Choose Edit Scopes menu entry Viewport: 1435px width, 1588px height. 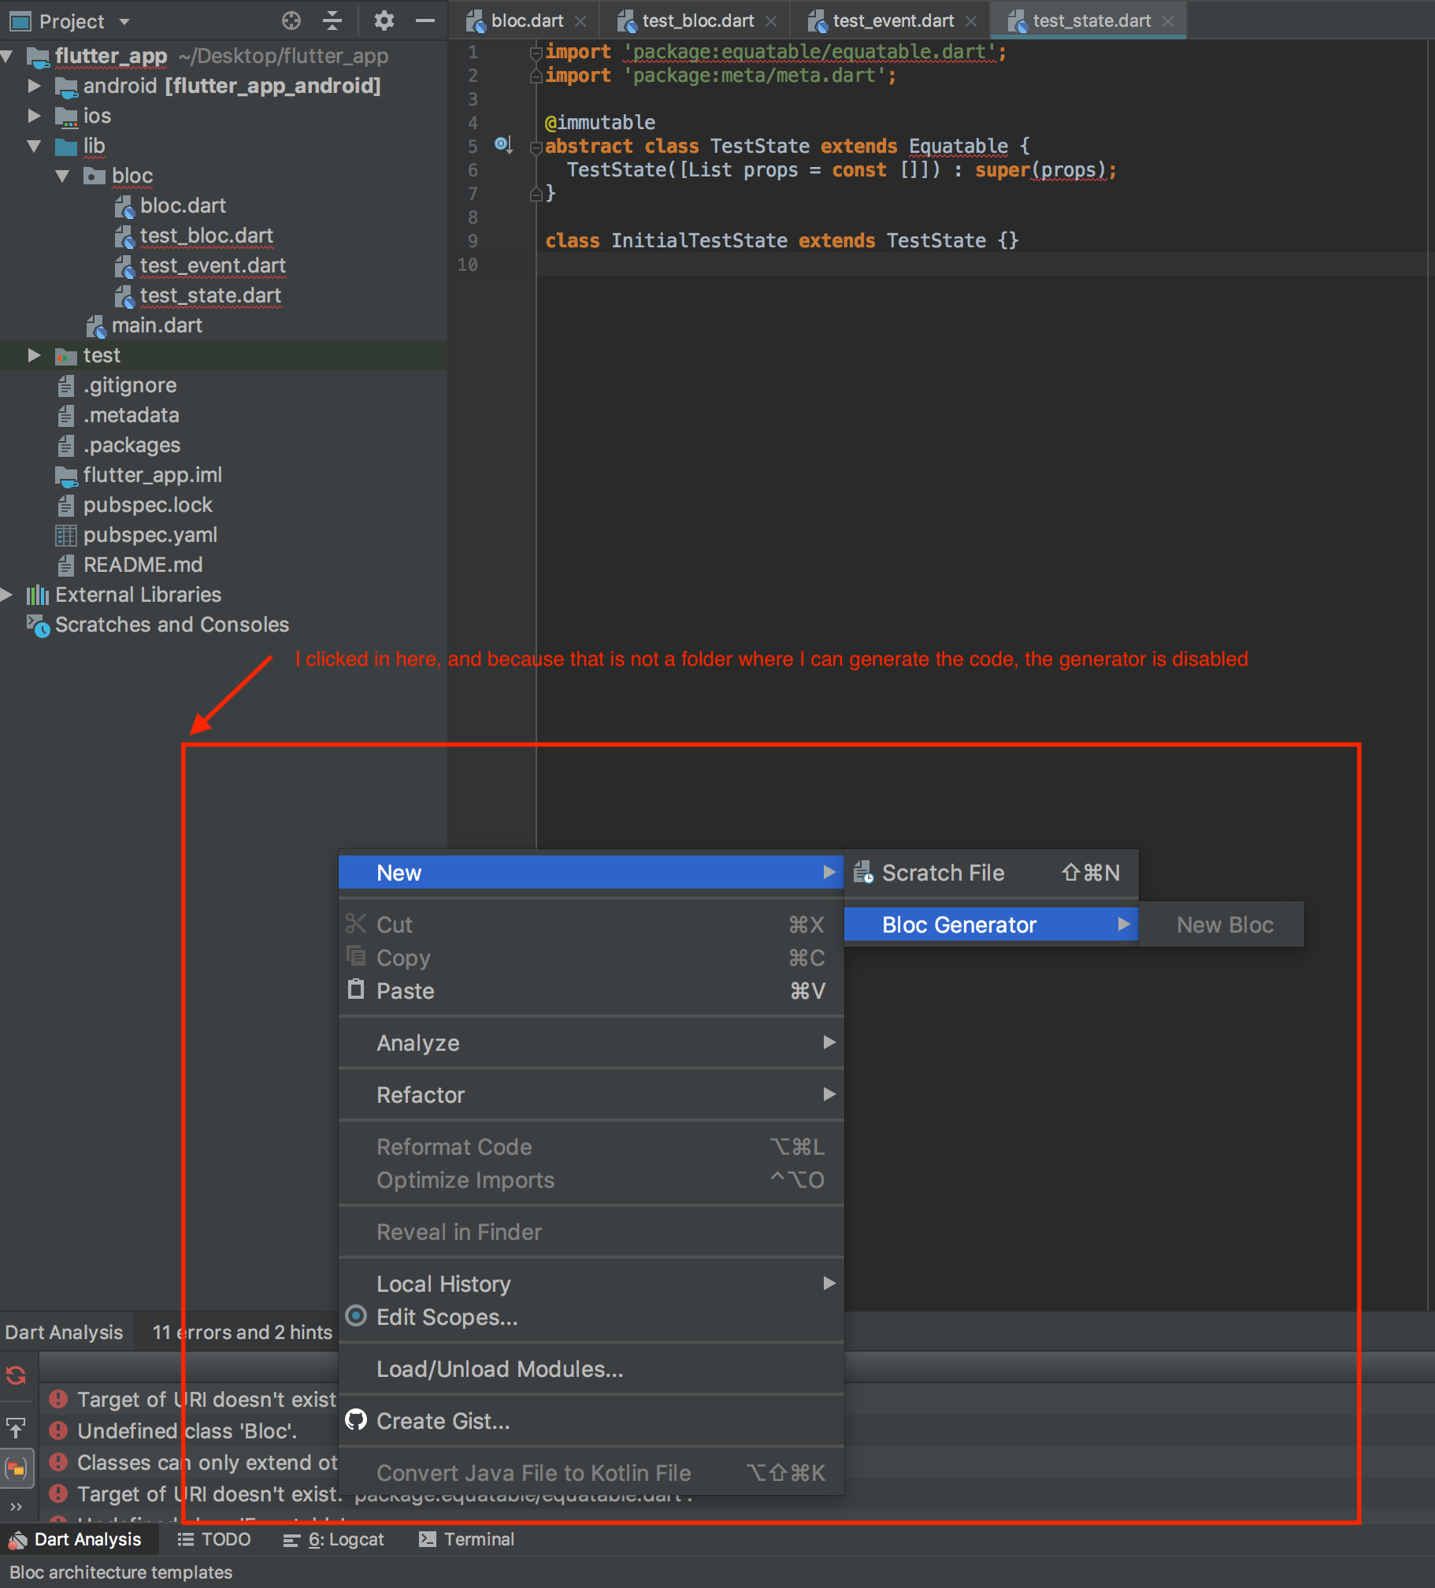(x=591, y=1317)
